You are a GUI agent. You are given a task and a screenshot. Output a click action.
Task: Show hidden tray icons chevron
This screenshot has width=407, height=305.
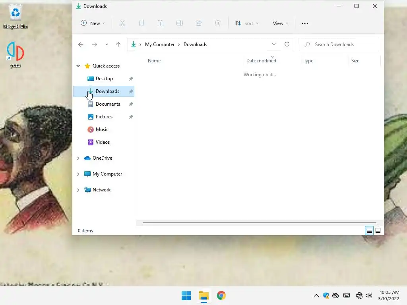316,295
